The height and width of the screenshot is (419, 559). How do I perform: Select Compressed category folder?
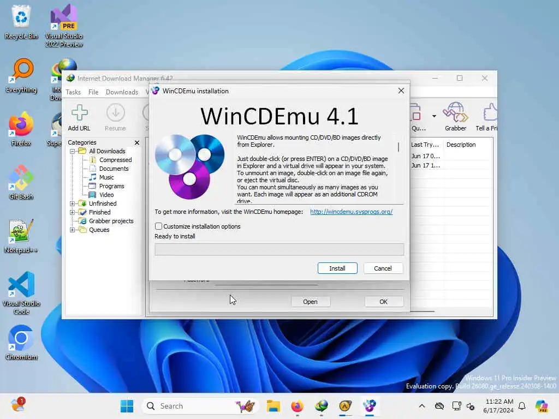(116, 160)
